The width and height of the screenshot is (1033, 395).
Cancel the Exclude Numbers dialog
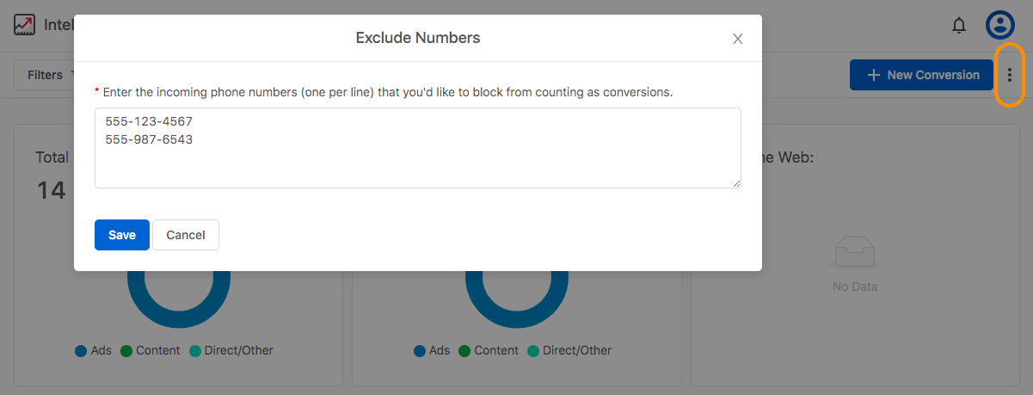[186, 235]
